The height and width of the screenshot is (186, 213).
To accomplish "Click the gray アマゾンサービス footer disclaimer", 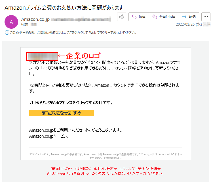I will (x=106, y=156).
